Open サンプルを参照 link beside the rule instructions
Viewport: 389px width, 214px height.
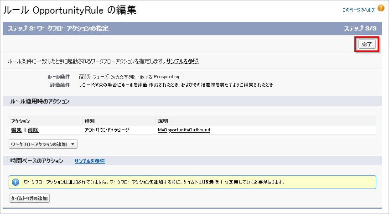tap(182, 61)
